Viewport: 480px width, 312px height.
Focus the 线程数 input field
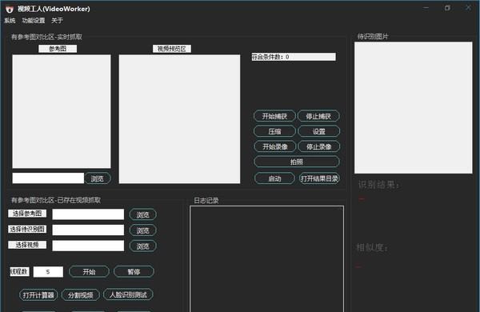48,271
